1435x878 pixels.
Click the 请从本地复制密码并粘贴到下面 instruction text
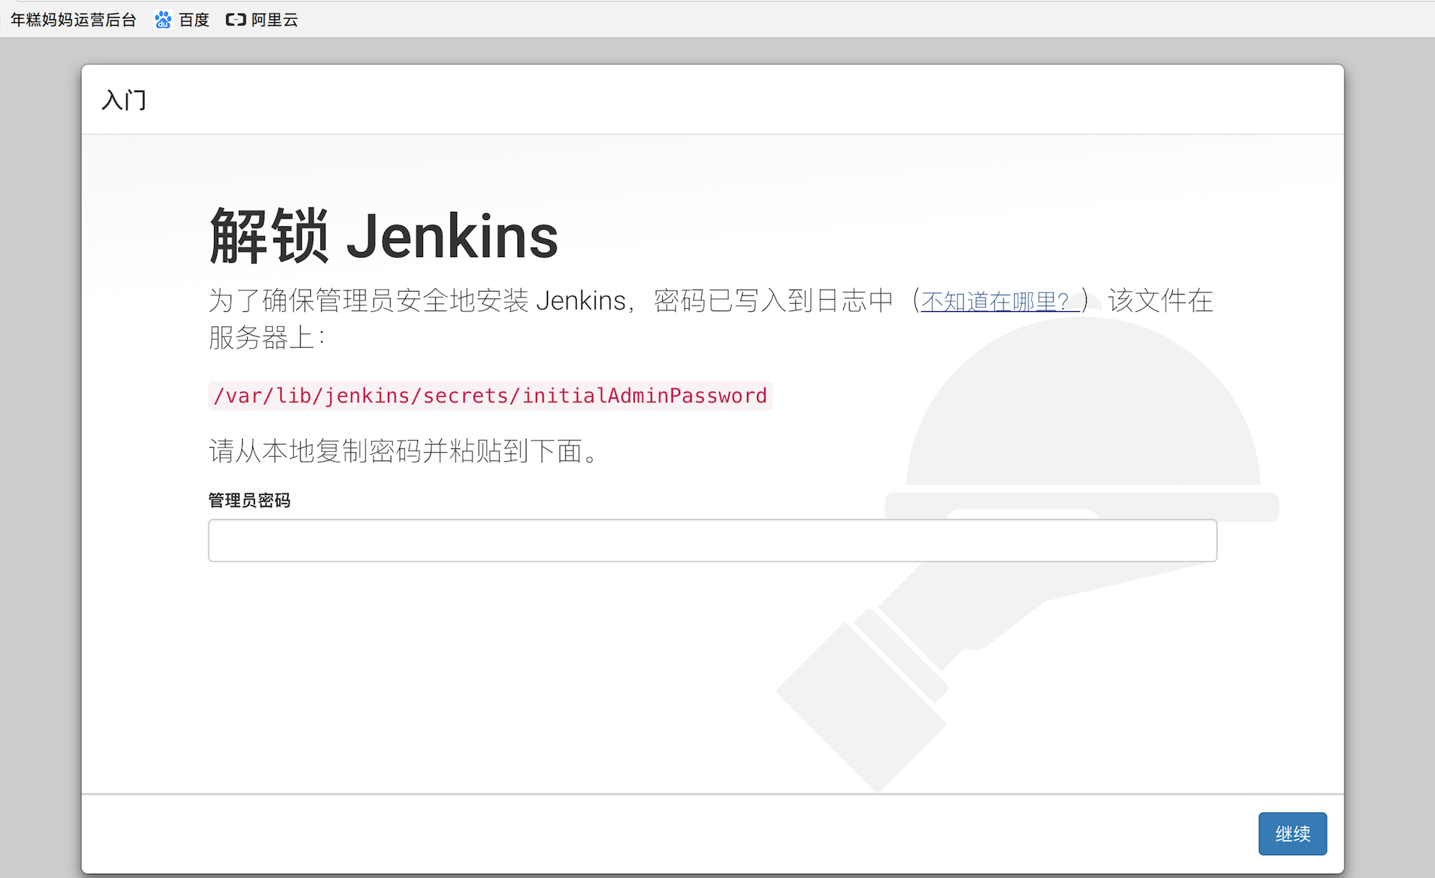[x=404, y=451]
